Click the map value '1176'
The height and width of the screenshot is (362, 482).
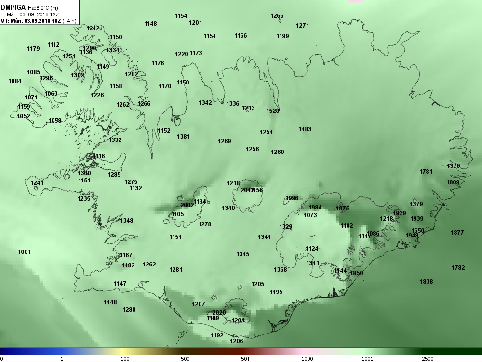coord(158,63)
